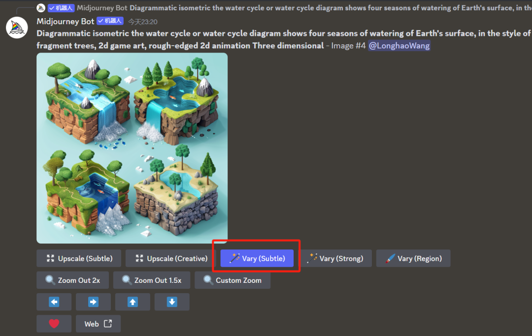Click the pan left arrow button
Screen dimensions: 532x336
pos(54,302)
